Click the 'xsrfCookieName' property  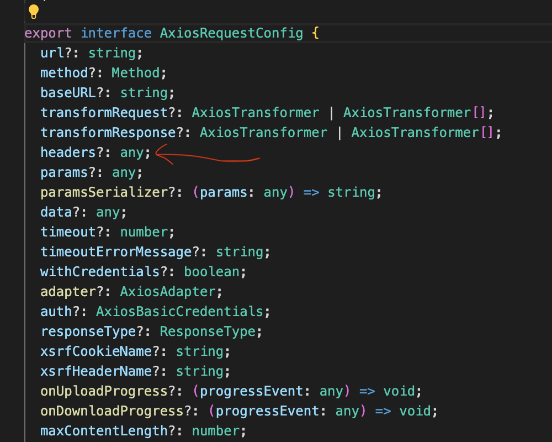point(96,351)
